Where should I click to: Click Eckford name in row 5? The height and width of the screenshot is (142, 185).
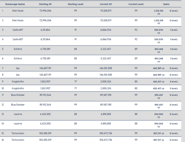click(18, 49)
